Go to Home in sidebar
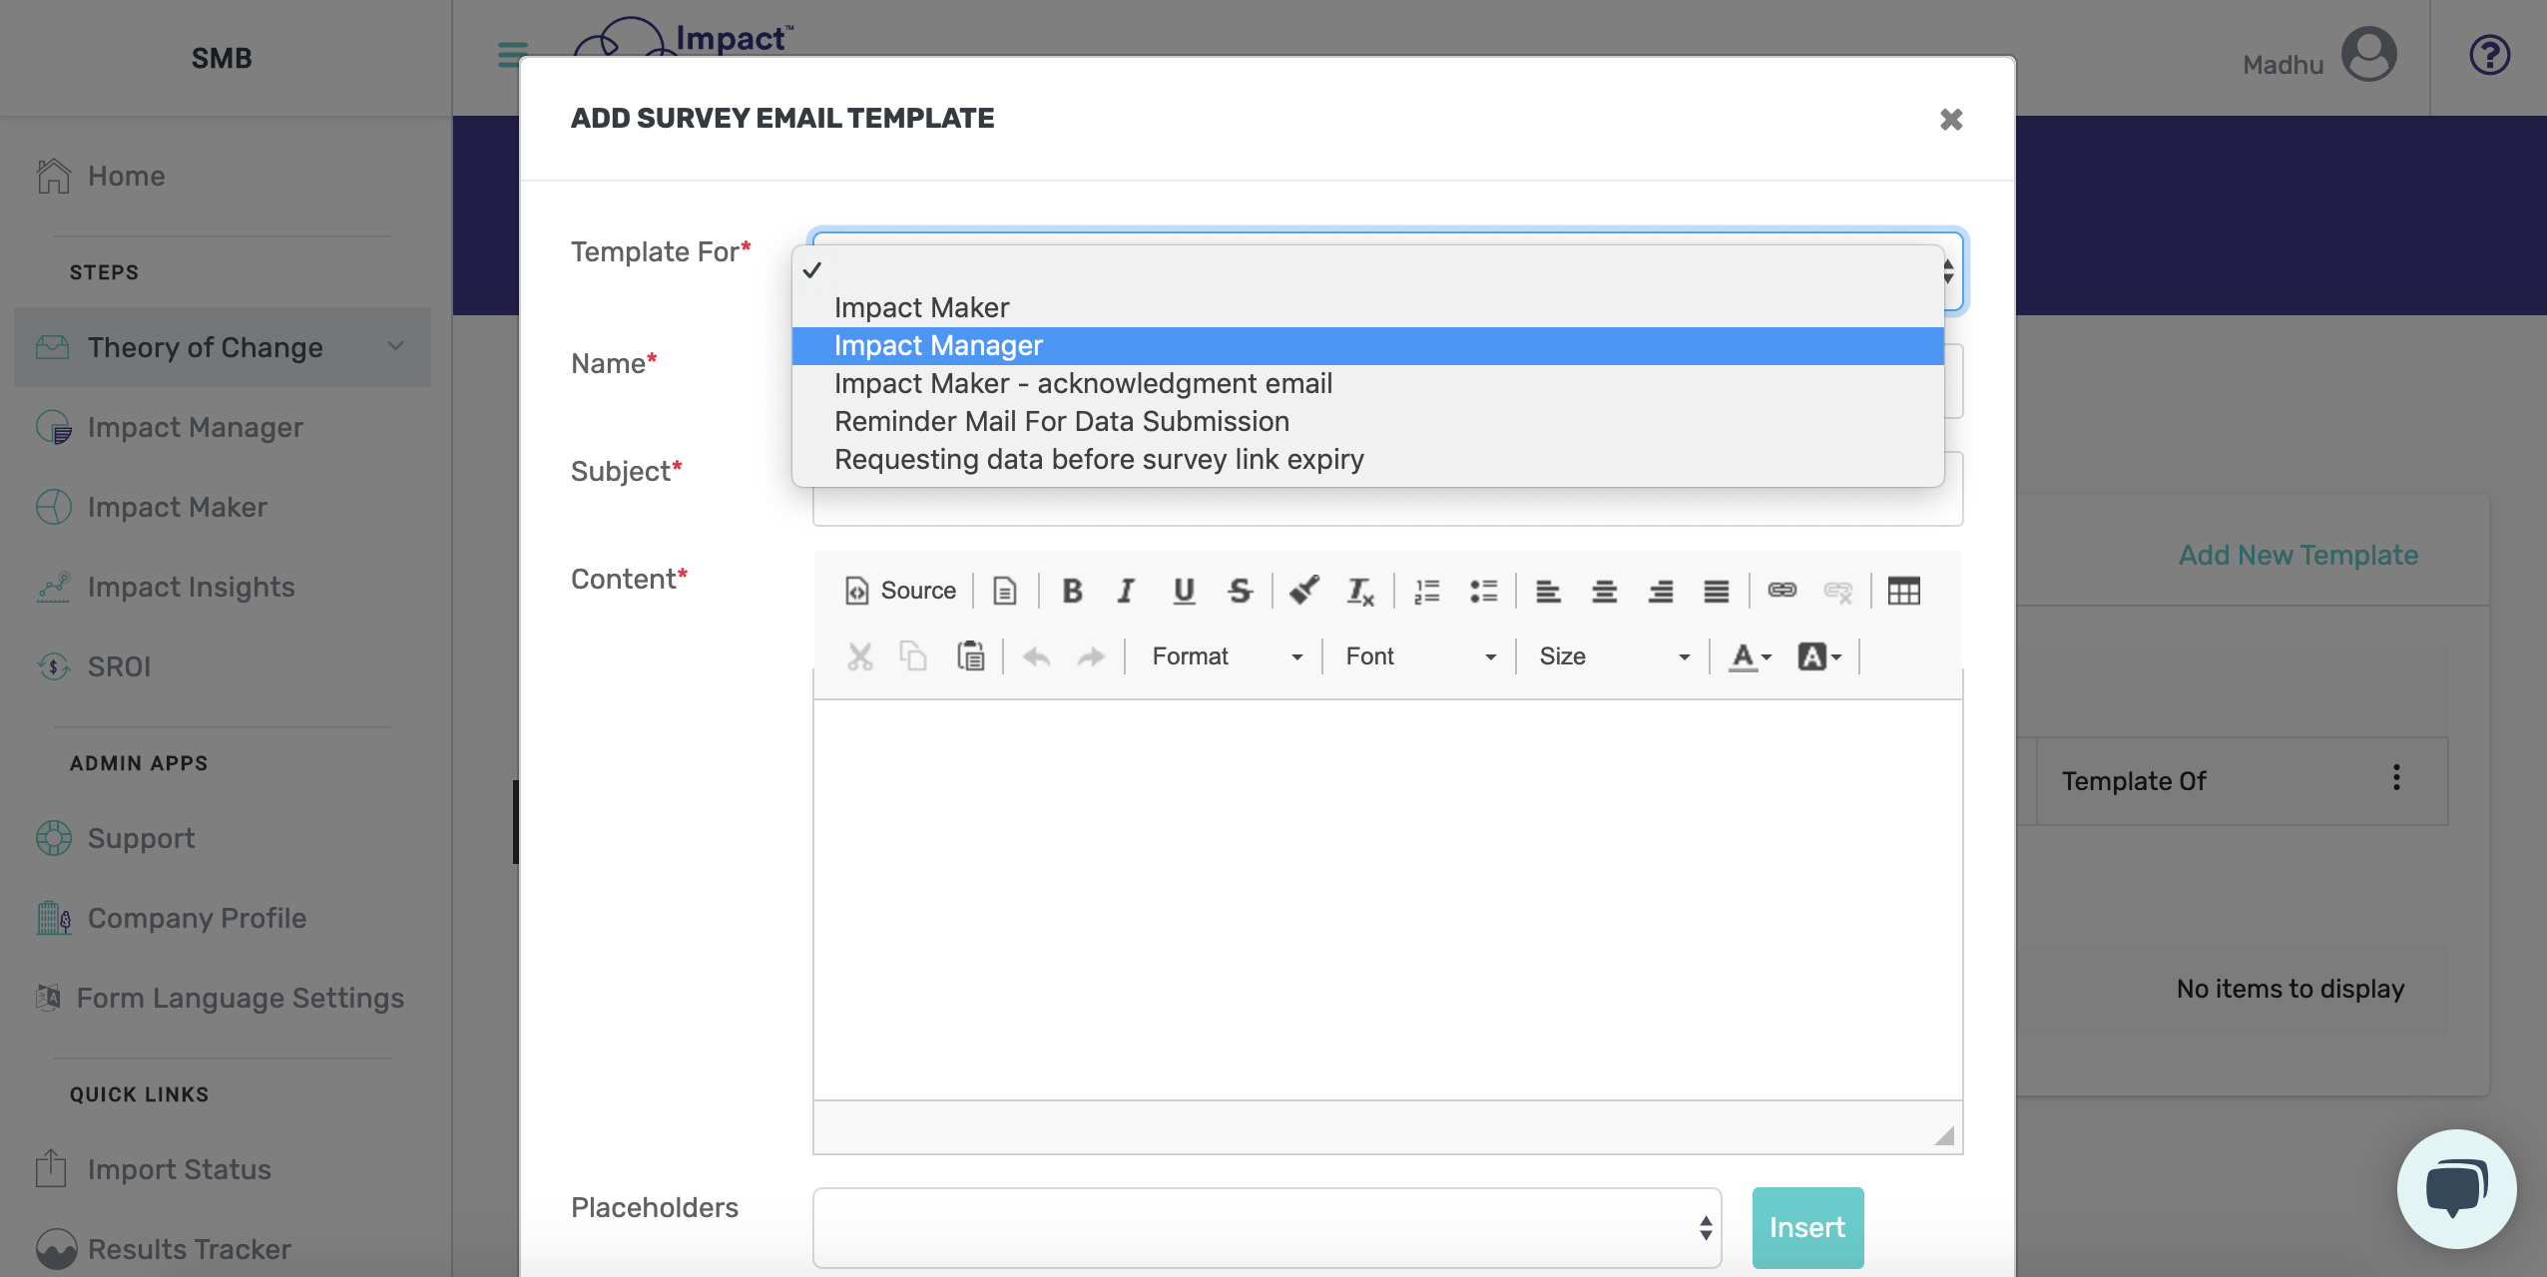Image resolution: width=2547 pixels, height=1277 pixels. pos(101,176)
